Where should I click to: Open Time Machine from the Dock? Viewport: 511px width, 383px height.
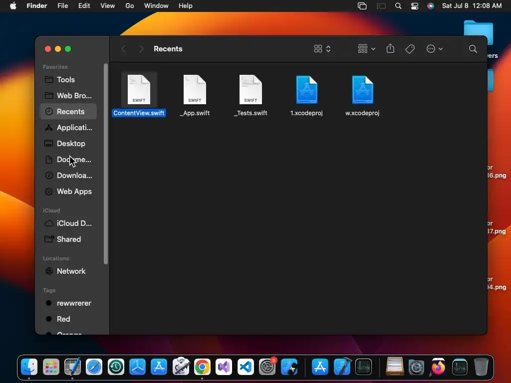pyautogui.click(x=116, y=367)
